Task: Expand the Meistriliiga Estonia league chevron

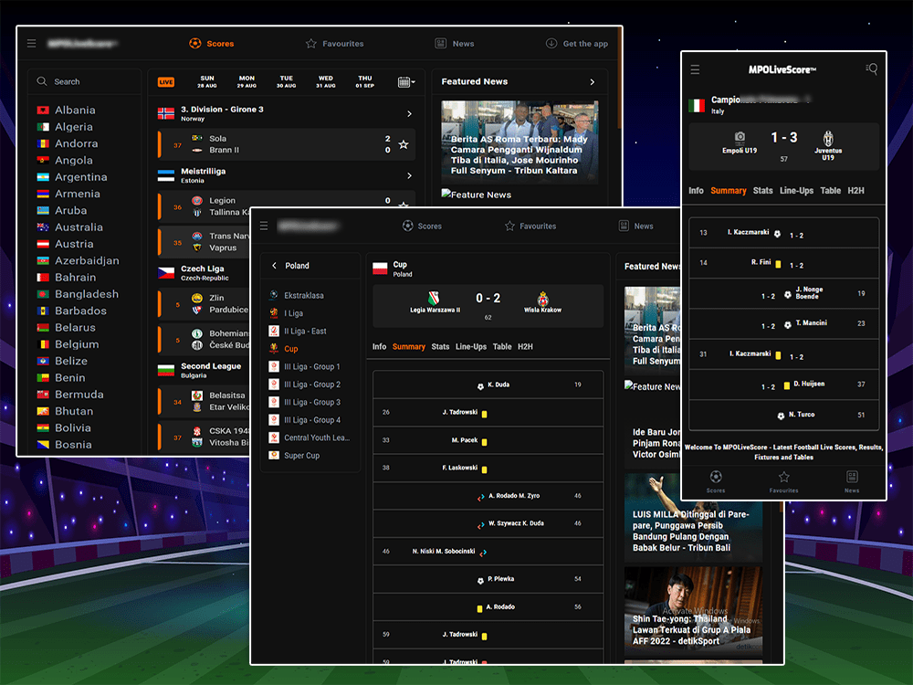Action: click(x=408, y=175)
